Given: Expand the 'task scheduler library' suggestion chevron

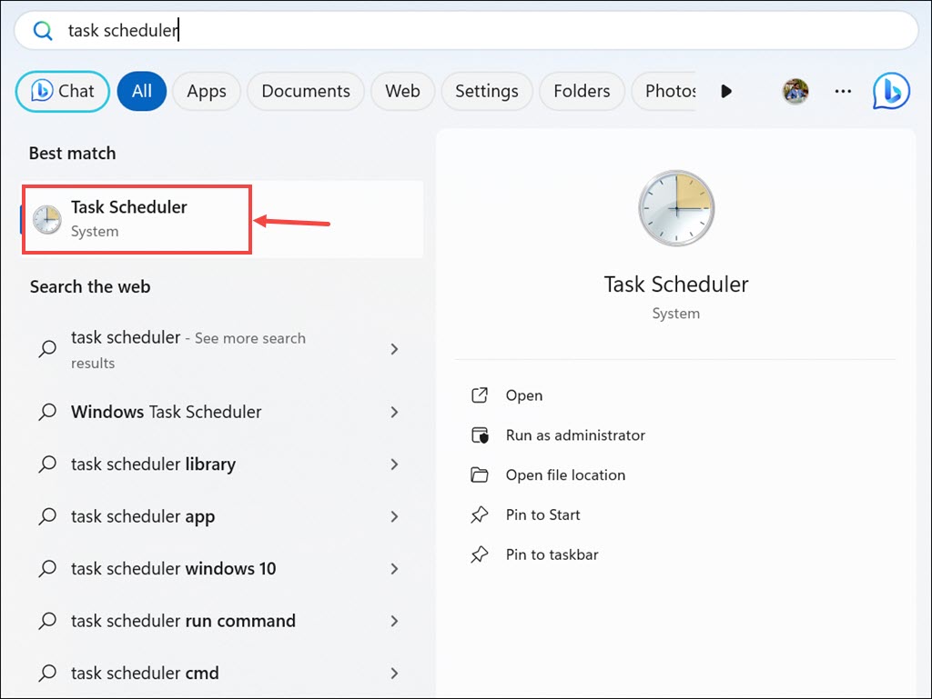Looking at the screenshot, I should tap(394, 464).
